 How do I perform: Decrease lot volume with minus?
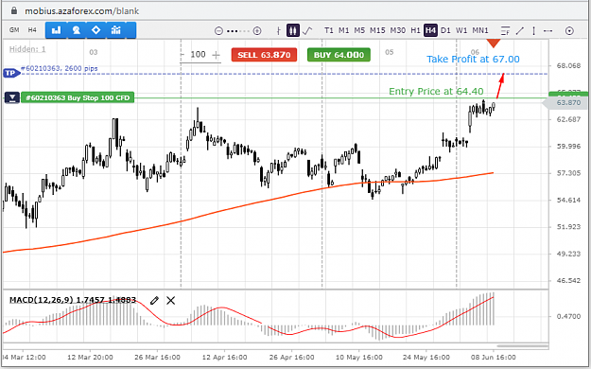click(x=183, y=55)
